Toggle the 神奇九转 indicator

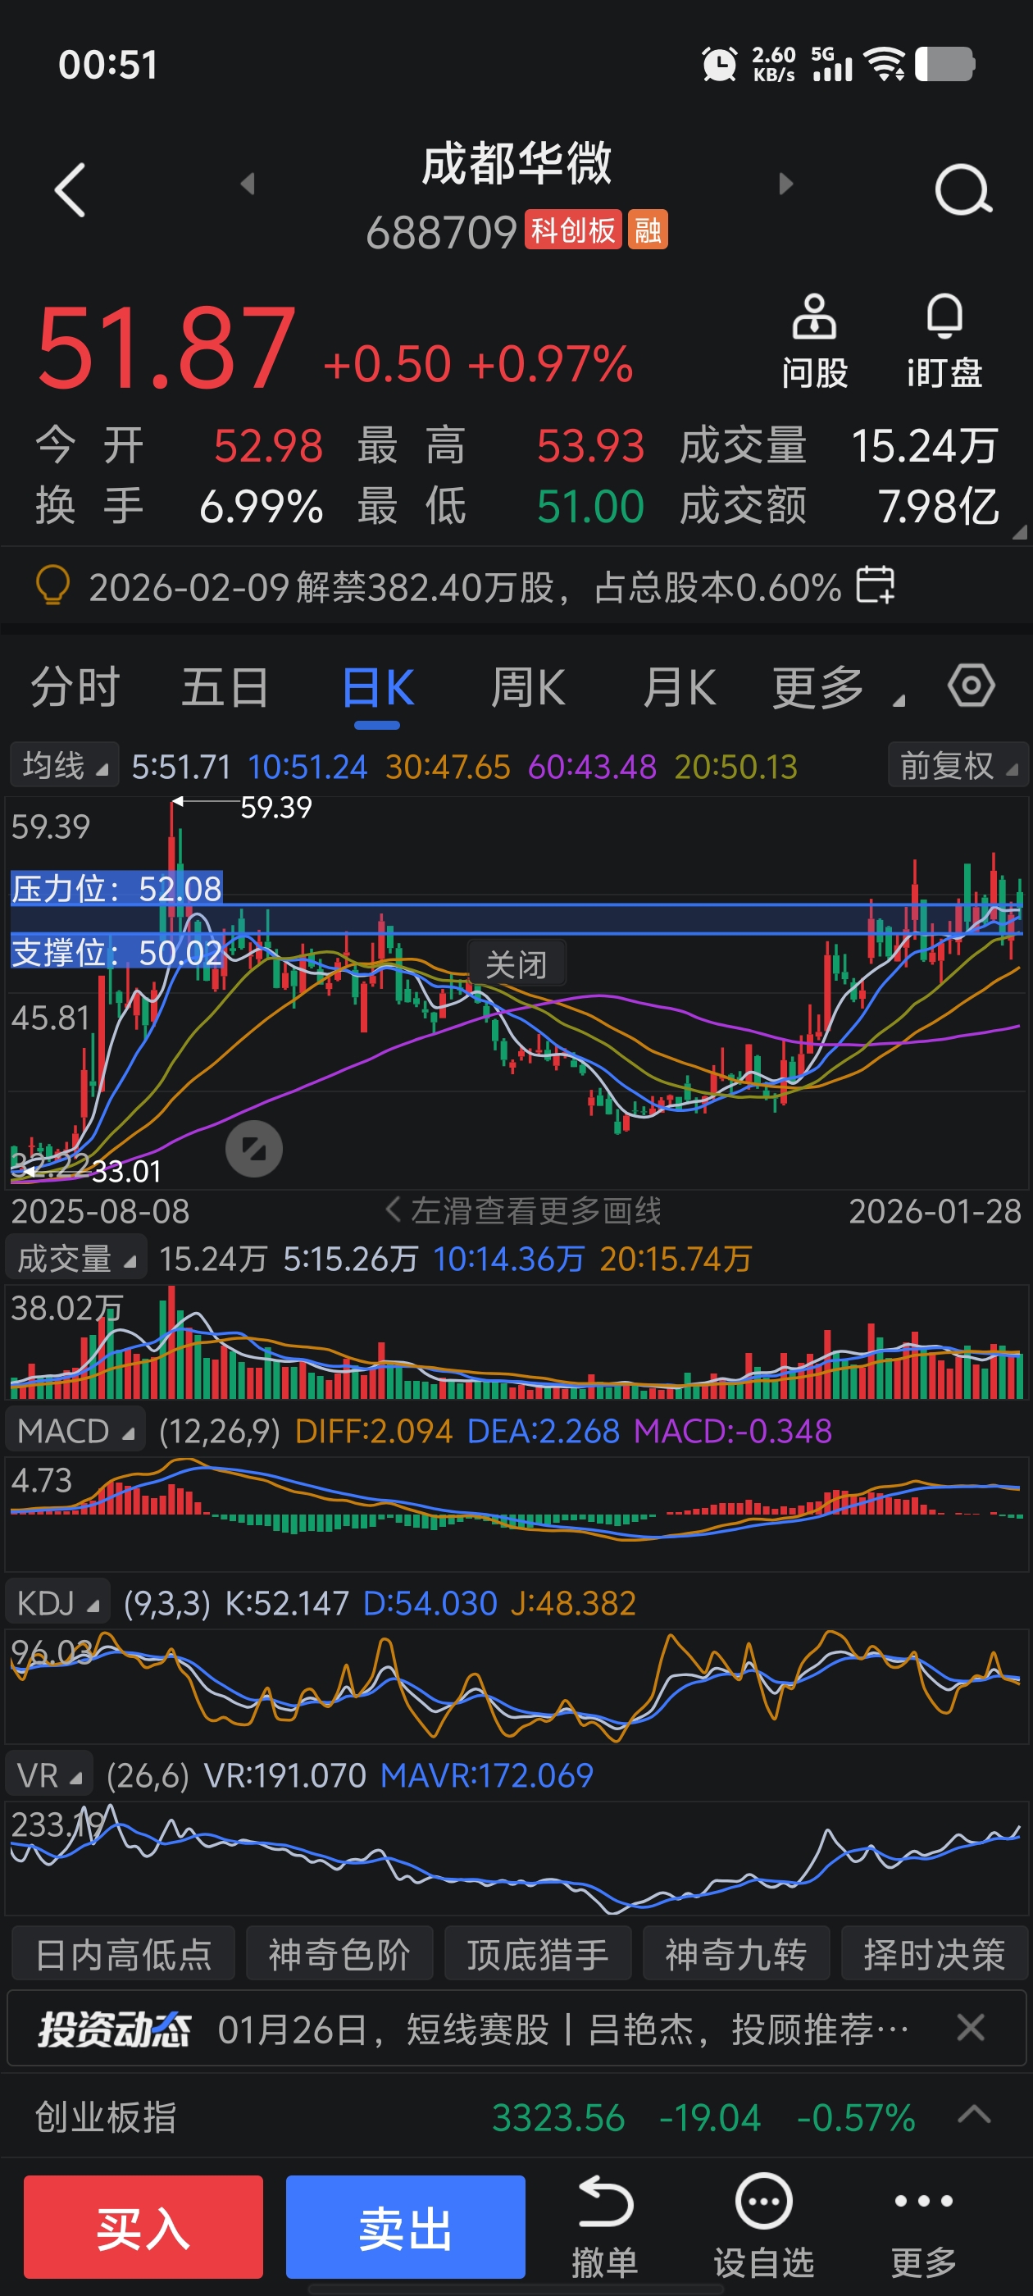tap(736, 1954)
